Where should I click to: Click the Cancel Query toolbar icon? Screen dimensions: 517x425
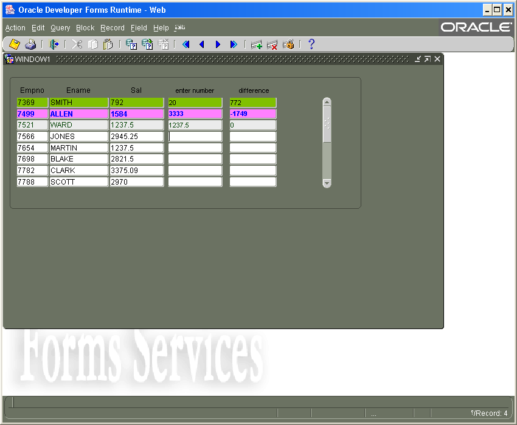click(163, 44)
